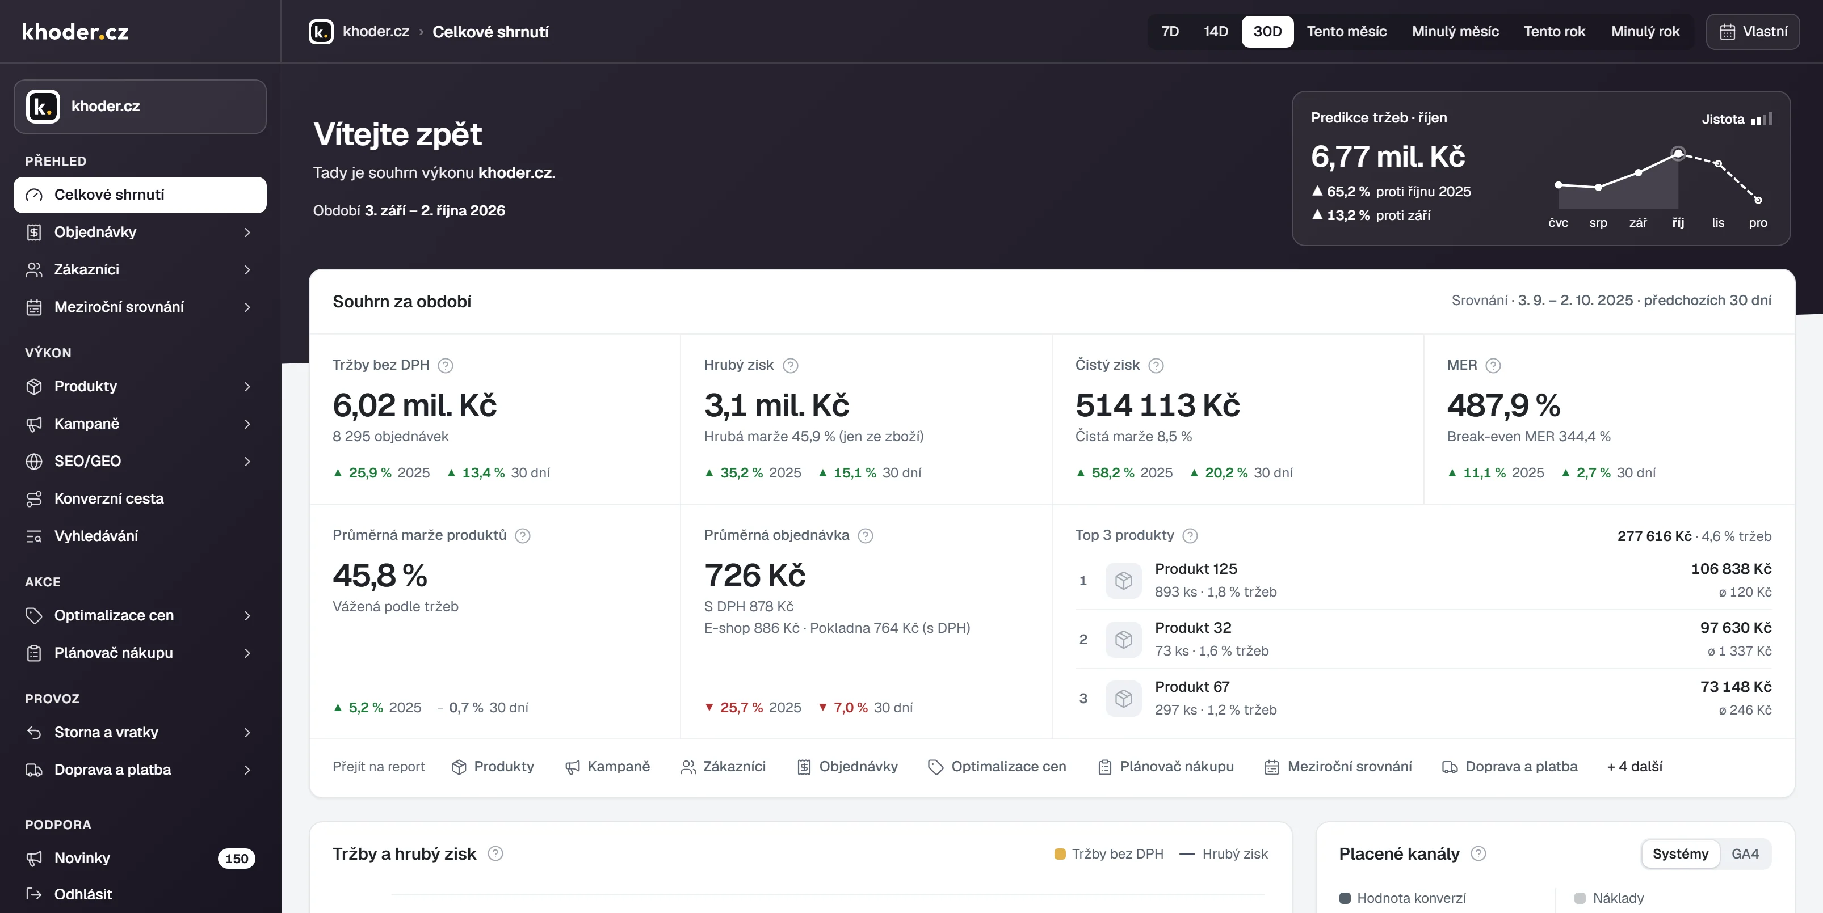Image resolution: width=1823 pixels, height=913 pixels.
Task: Select the 7D period tab
Action: pos(1170,32)
